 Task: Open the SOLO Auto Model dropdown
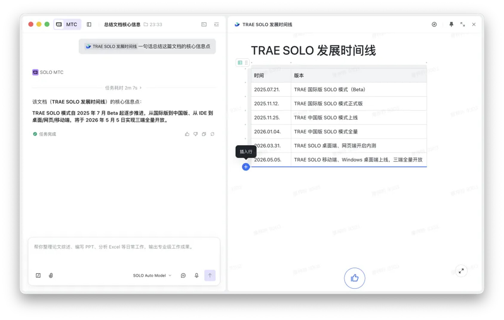[x=152, y=275]
